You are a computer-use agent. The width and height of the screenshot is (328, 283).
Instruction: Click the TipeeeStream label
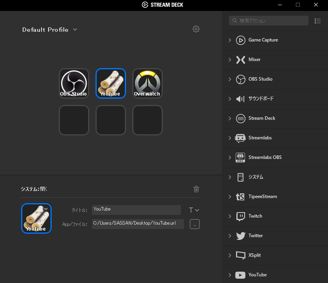[x=263, y=196]
